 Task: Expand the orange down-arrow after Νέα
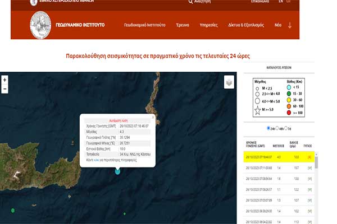pos(290,25)
